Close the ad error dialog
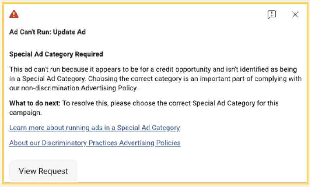This screenshot has width=310, height=187. (295, 14)
